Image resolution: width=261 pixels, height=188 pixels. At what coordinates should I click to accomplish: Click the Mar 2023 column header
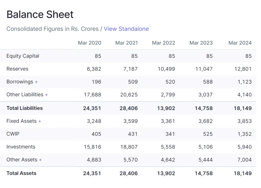click(201, 43)
